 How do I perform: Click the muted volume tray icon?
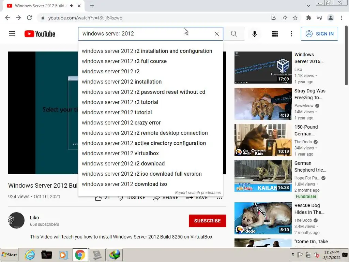[316, 254]
